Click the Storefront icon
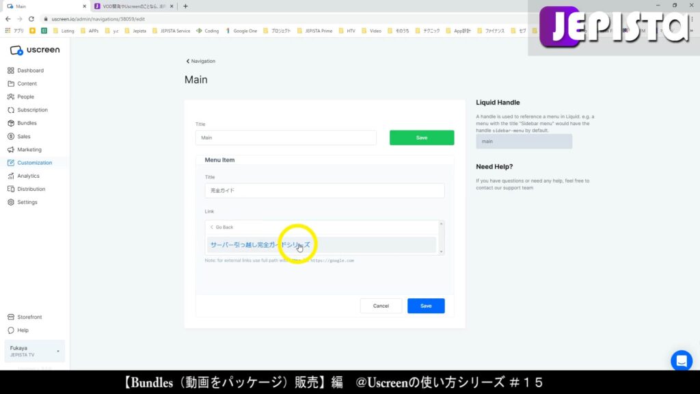This screenshot has height=394, width=700. pyautogui.click(x=11, y=317)
